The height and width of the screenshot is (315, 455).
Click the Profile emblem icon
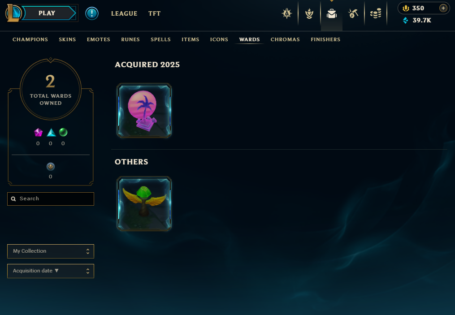coord(287,13)
